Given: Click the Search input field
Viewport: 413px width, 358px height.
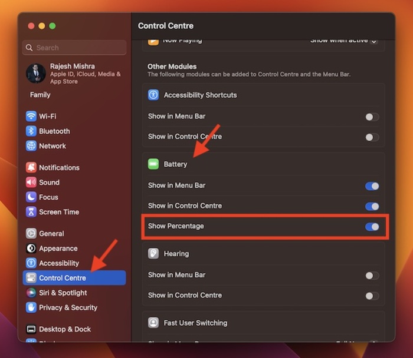Looking at the screenshot, I should click(x=74, y=48).
